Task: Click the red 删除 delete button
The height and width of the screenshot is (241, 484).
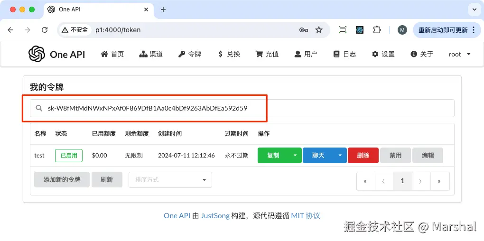Action: click(x=363, y=155)
